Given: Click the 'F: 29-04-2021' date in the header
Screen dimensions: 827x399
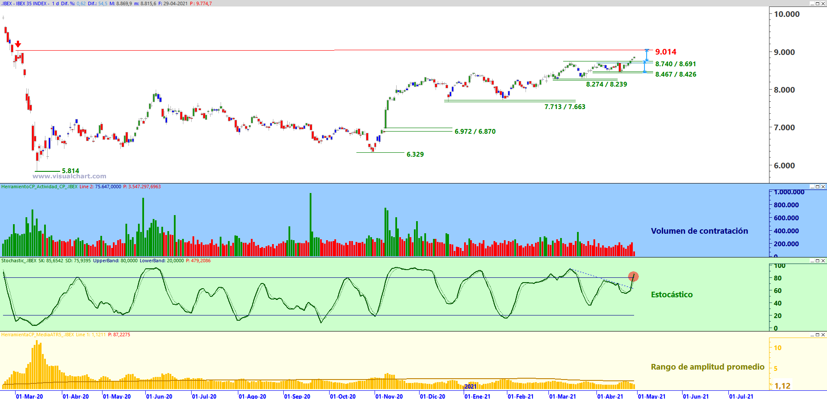Looking at the screenshot, I should click(x=173, y=3).
